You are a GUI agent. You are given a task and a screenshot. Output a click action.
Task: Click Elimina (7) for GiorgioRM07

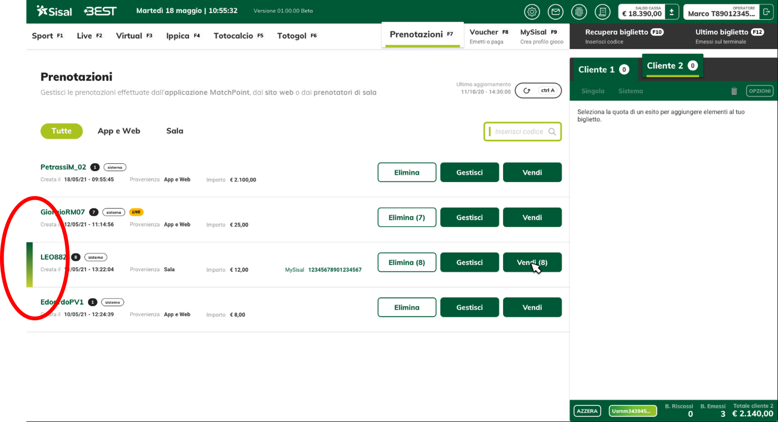[x=407, y=217]
